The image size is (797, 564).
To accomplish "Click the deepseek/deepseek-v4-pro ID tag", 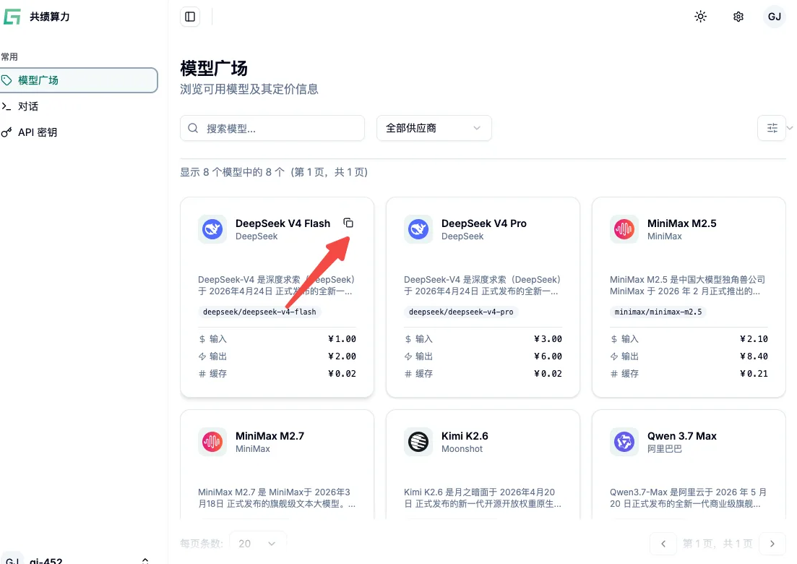I will 461,312.
